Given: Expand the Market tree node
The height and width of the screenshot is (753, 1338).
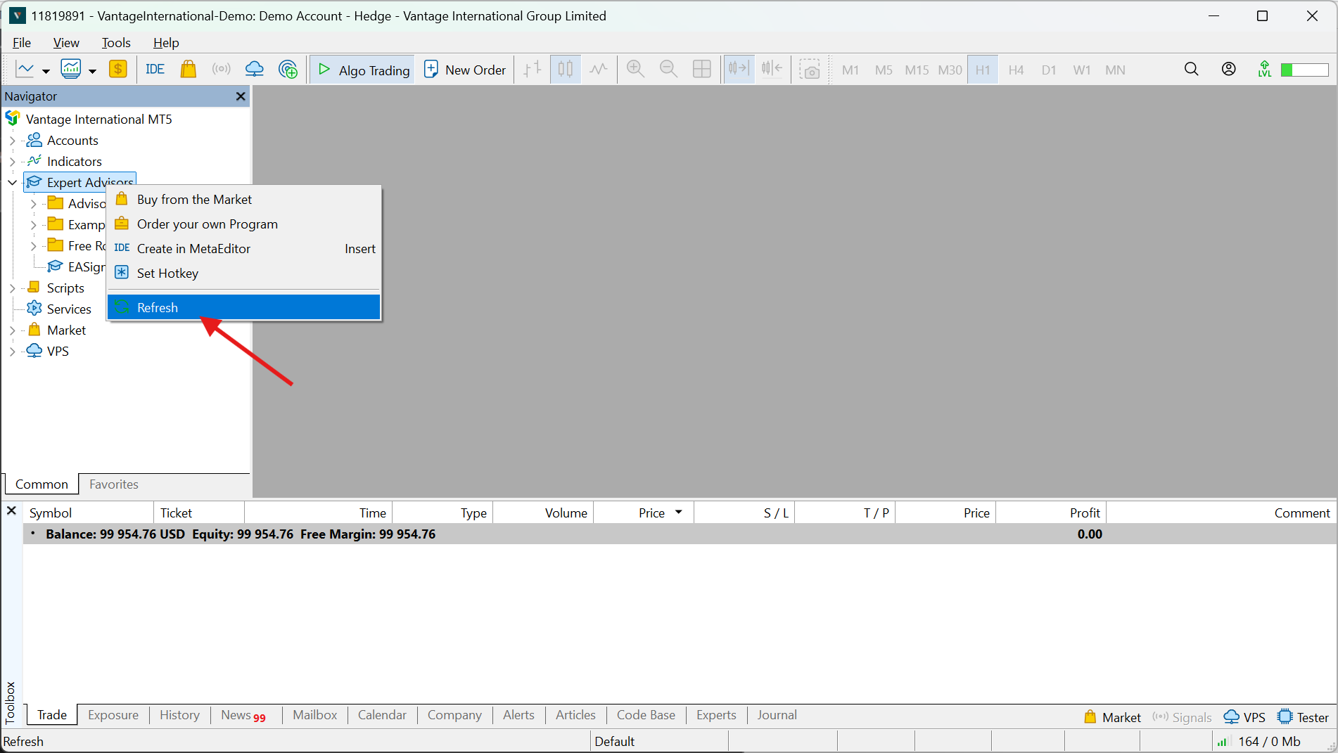Looking at the screenshot, I should point(12,330).
